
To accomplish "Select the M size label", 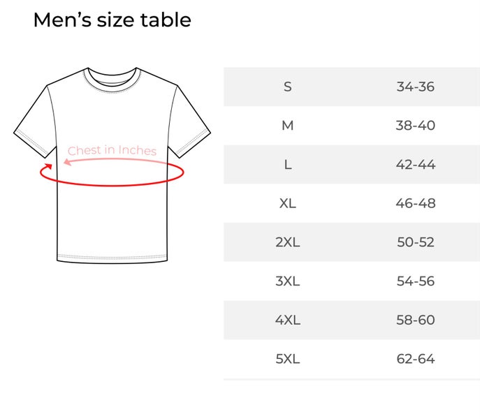I will point(288,126).
